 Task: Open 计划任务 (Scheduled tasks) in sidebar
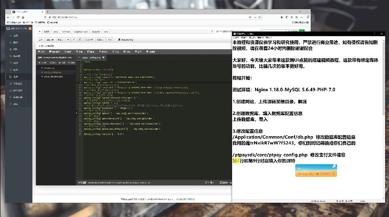coord(17,84)
